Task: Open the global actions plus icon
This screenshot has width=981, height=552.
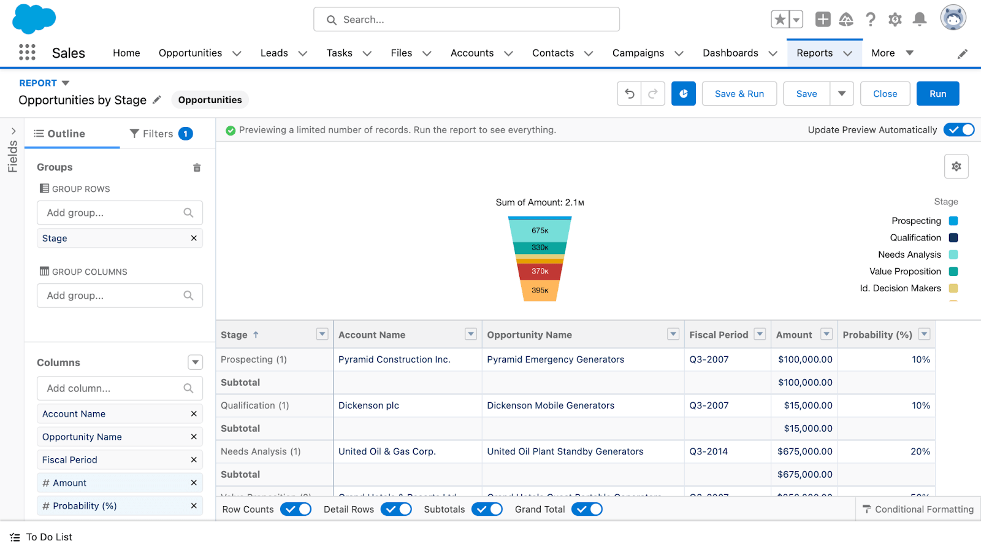Action: (x=823, y=20)
